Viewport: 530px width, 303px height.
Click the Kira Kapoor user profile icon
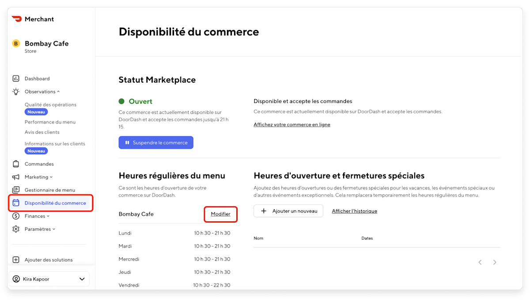[16, 279]
